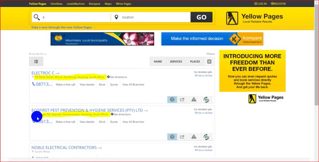View details of ECOFIRST PEST PREVENTION
This screenshot has width=319, height=162.
pyautogui.click(x=87, y=122)
